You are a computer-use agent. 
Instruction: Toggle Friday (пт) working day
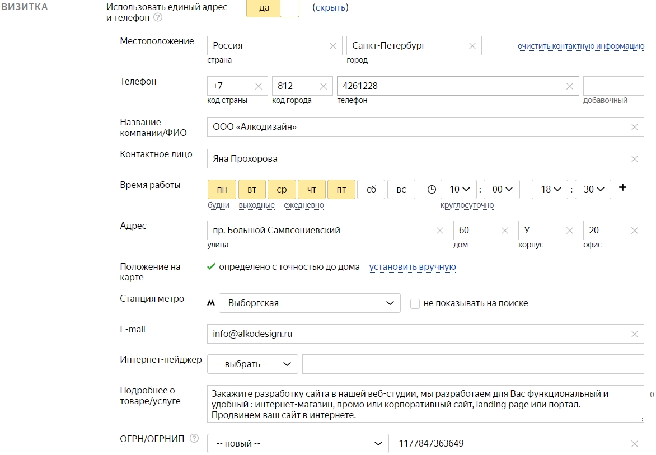341,190
